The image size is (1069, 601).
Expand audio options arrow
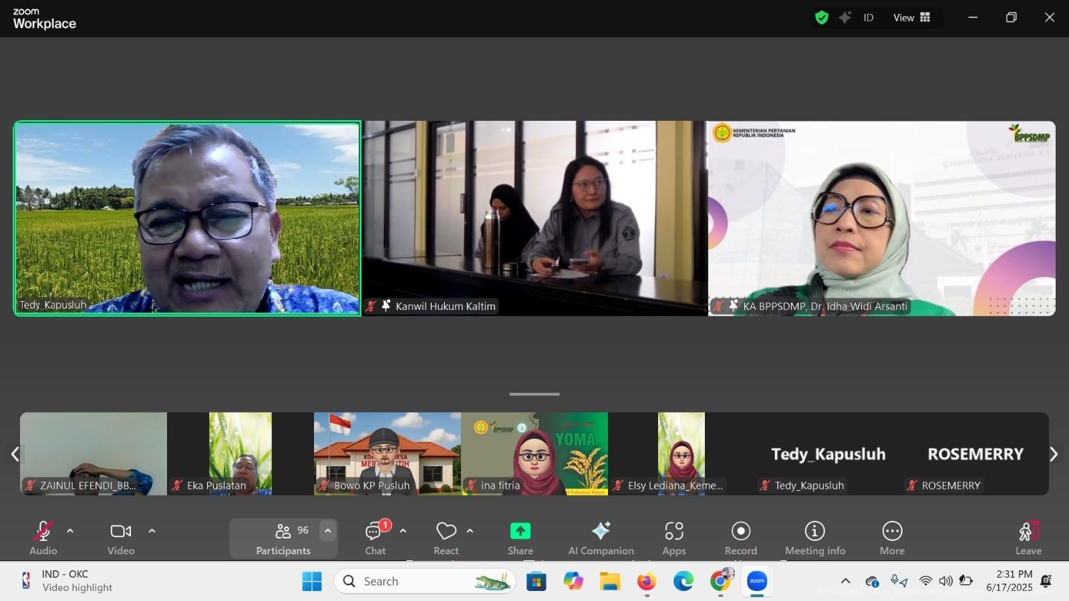point(70,532)
